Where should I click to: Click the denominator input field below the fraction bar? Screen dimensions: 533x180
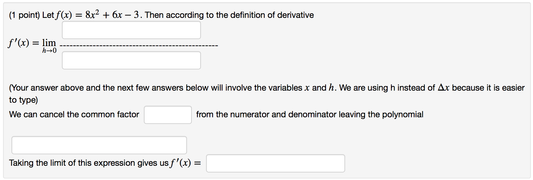pyautogui.click(x=131, y=60)
